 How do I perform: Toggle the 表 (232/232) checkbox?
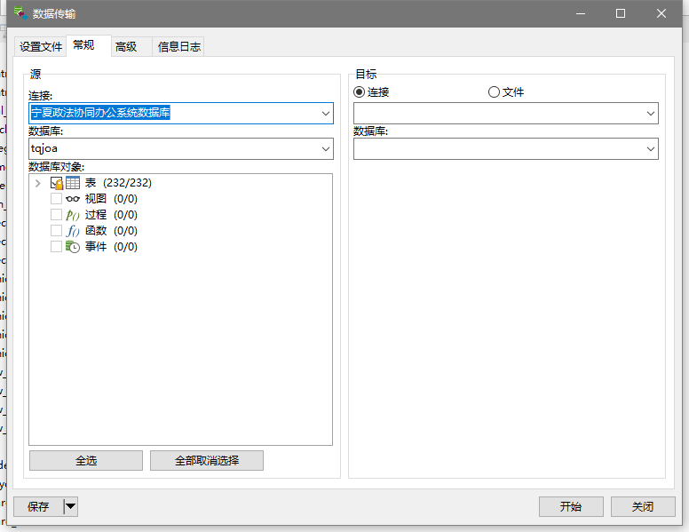pos(56,182)
